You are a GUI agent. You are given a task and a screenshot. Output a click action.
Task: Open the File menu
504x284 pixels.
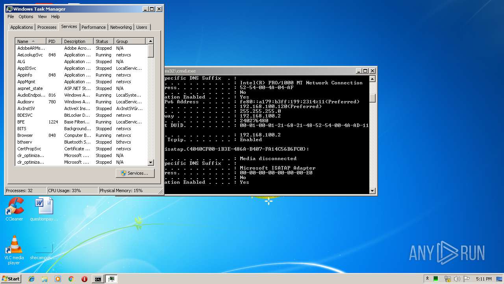pos(11,17)
